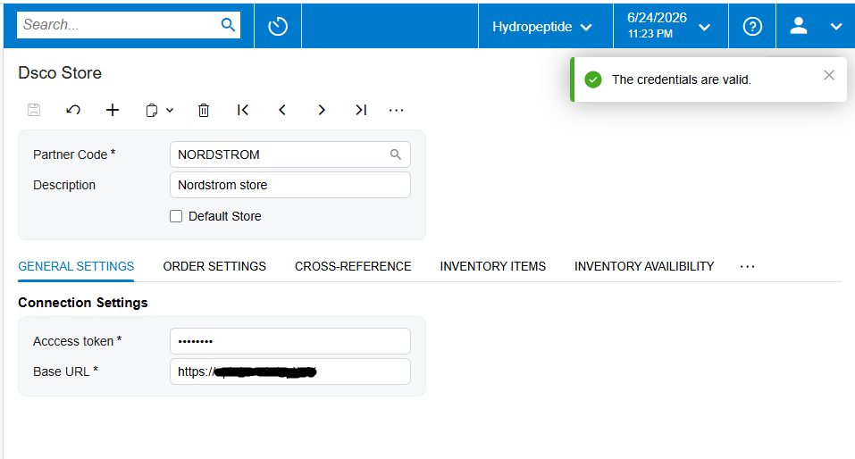Click the Partner Code field NORDSTROM

(289, 154)
